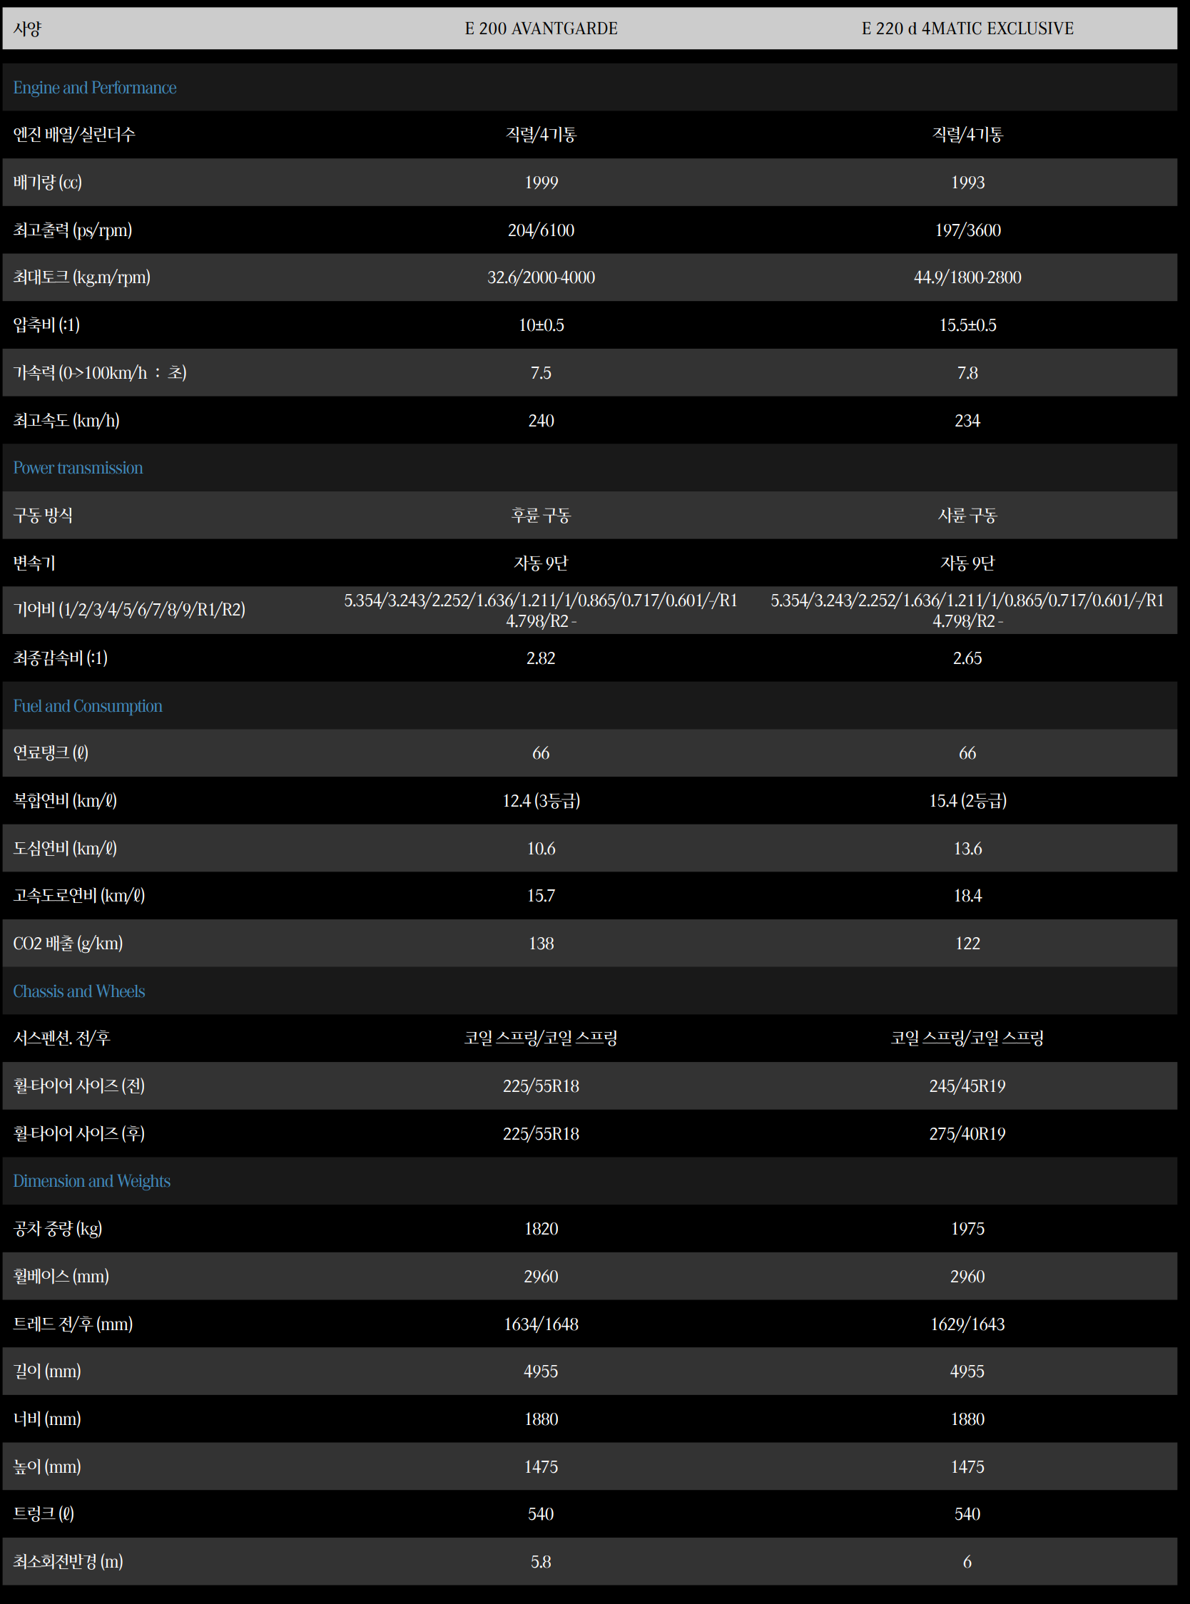Click the 12.4 (3등급) combined fuel economy
This screenshot has height=1604, width=1190.
tap(541, 800)
